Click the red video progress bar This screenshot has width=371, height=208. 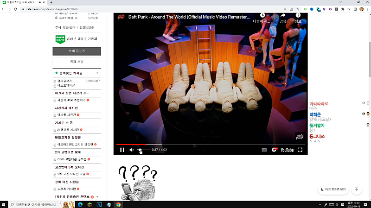131,144
